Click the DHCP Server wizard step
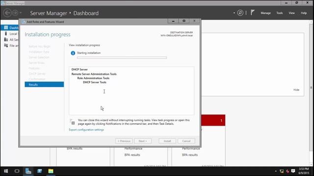The image size is (314, 176). (37, 74)
